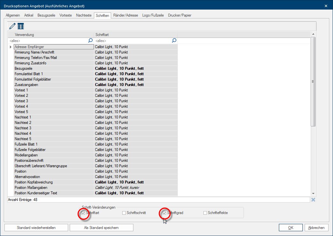Screen dimensions: 333x236
Task: Click the column layout icon beside pencil
Action: pos(21,26)
